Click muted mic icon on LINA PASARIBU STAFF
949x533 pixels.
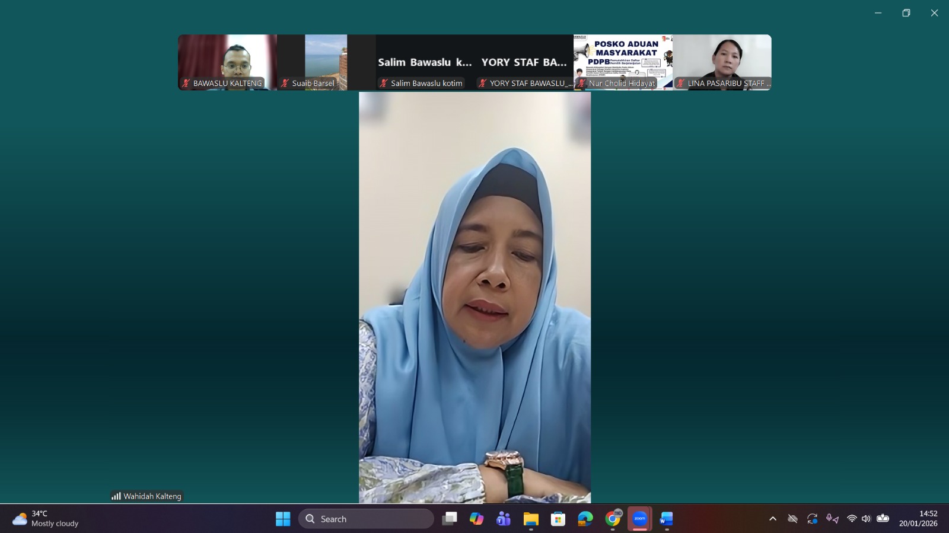681,83
